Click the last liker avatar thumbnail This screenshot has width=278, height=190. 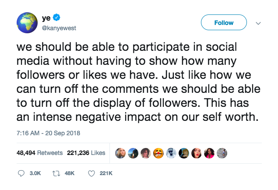coord(222,153)
